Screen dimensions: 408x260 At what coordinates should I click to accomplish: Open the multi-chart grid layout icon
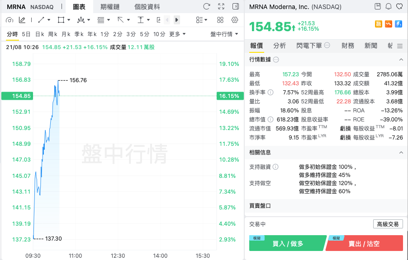220,20
